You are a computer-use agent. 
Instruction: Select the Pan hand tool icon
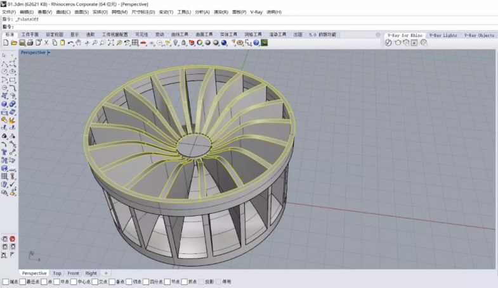(78, 42)
